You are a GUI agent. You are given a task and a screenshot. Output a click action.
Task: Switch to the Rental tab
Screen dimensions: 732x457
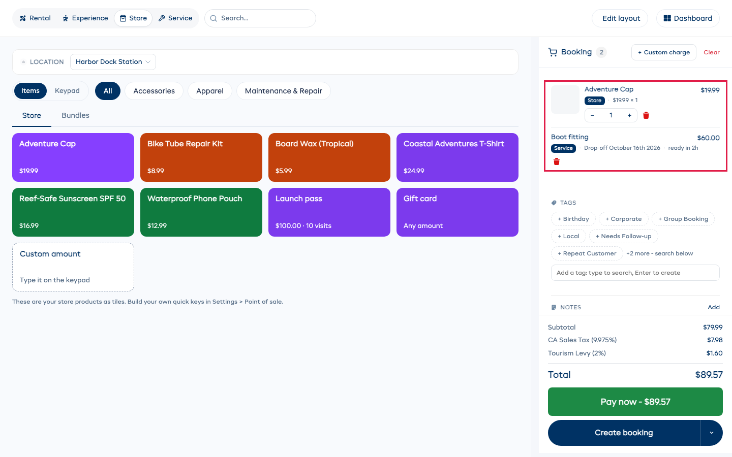35,18
